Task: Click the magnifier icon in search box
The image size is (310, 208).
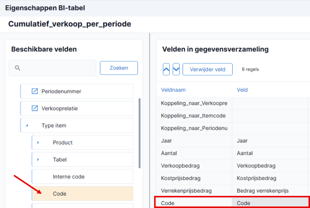Action: (x=18, y=68)
